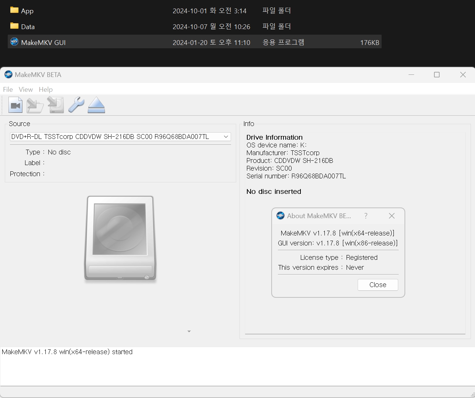The image size is (475, 398).
Task: Click the 'Label :' field label
Action: (x=35, y=163)
